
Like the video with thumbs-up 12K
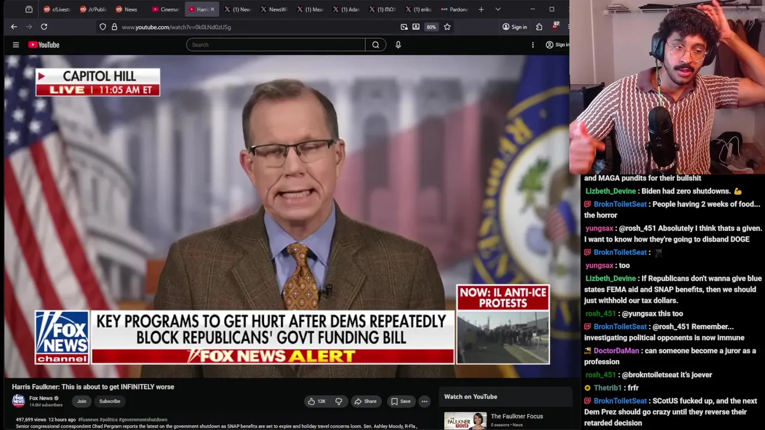(317, 401)
